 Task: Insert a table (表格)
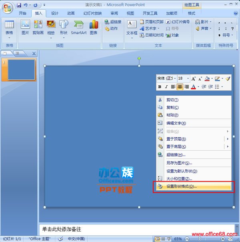pyautogui.click(x=9, y=29)
